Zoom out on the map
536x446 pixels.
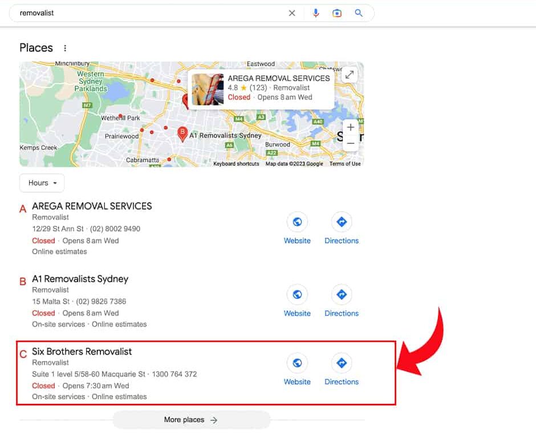pyautogui.click(x=351, y=143)
